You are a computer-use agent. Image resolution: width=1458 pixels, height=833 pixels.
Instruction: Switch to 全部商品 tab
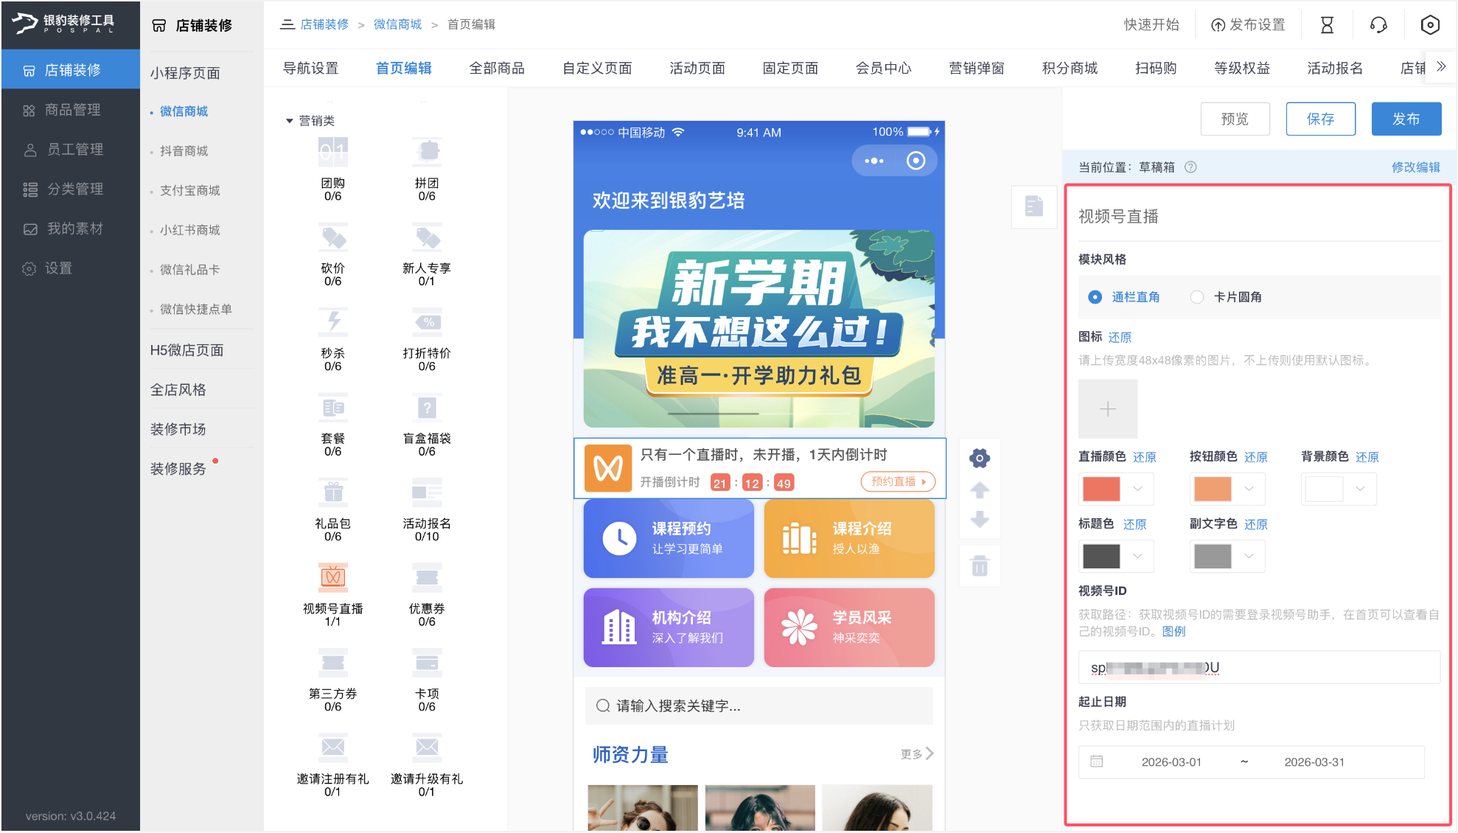497,69
